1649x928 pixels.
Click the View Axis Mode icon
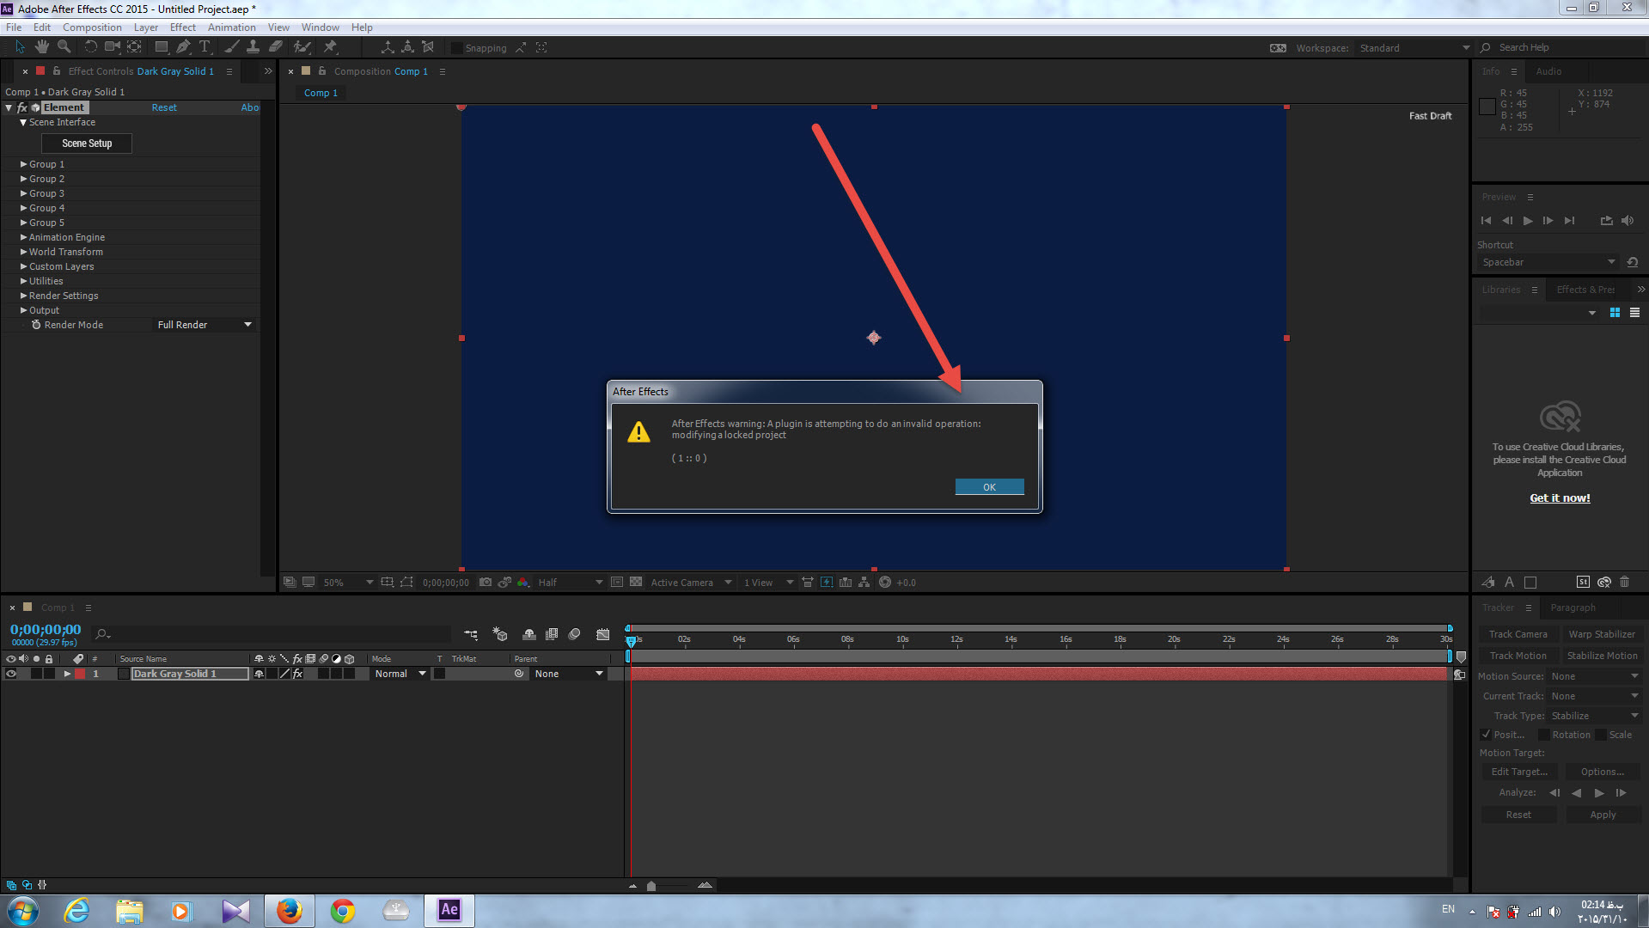click(428, 47)
